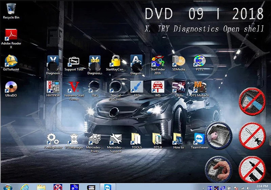Switch to TeamViewer taskbar button

[x=108, y=187]
